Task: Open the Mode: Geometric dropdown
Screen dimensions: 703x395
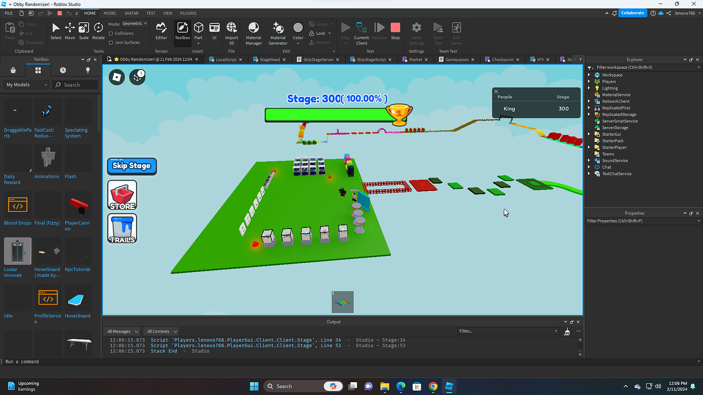Action: (134, 23)
